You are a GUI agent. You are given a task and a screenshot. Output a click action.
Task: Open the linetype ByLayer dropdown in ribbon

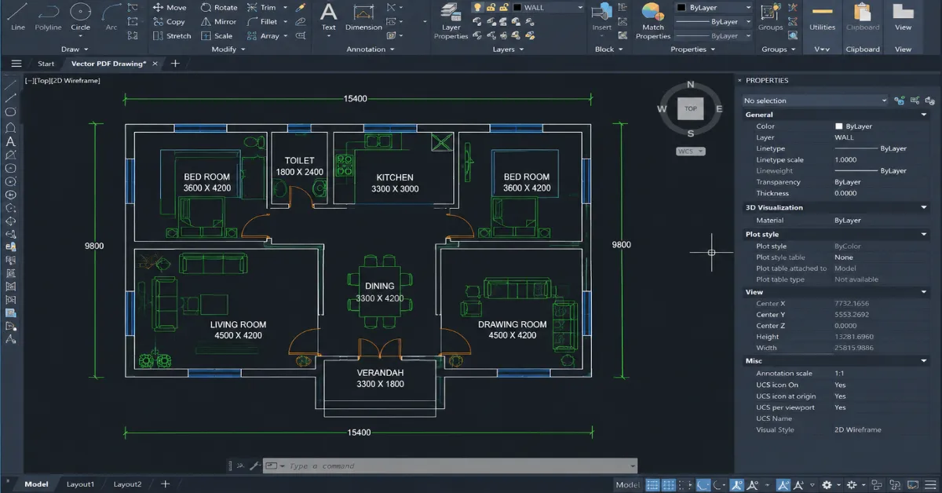click(x=714, y=36)
